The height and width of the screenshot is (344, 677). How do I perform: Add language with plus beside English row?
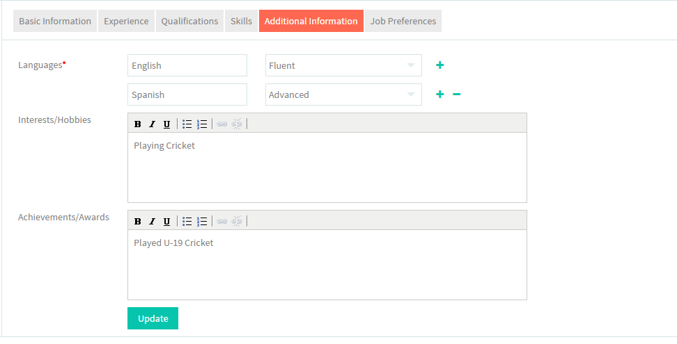coord(439,65)
